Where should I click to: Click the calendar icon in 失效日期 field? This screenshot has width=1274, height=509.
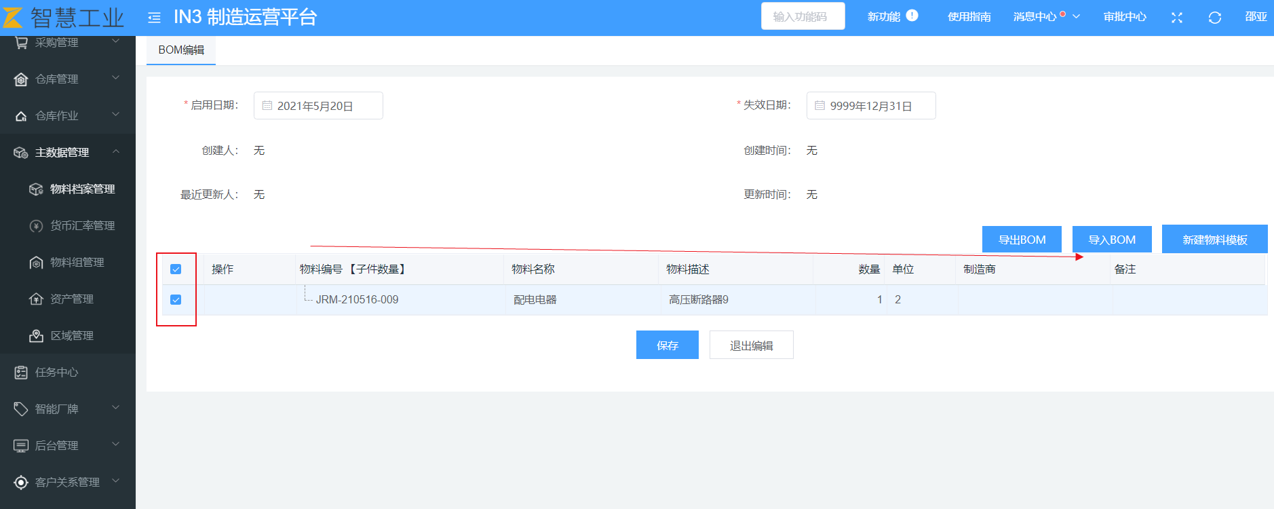pos(819,106)
